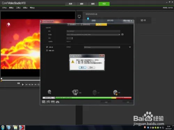Click the computer monitor icon in Share panel

tap(79, 17)
